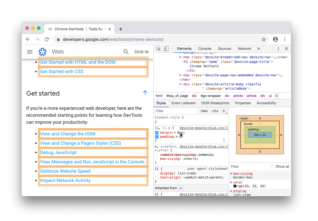Go forward with the browser forward arrow

pyautogui.click(x=37, y=39)
